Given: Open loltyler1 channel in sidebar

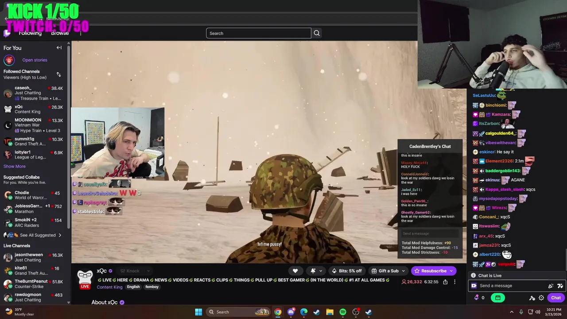Looking at the screenshot, I should point(33,155).
